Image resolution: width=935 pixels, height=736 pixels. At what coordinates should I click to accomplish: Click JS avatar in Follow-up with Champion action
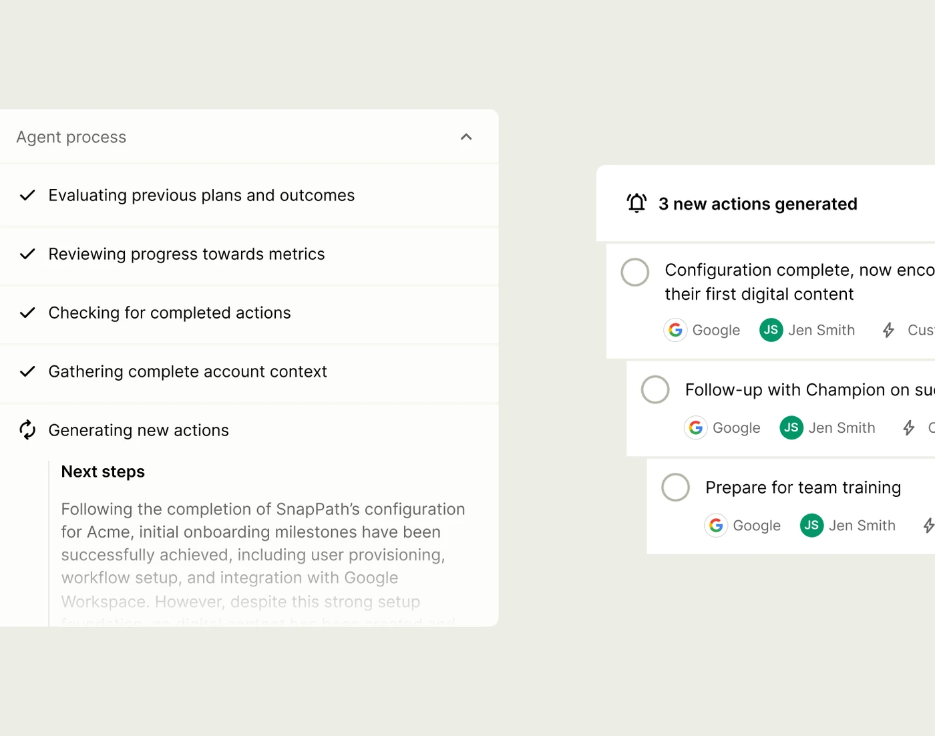point(791,427)
